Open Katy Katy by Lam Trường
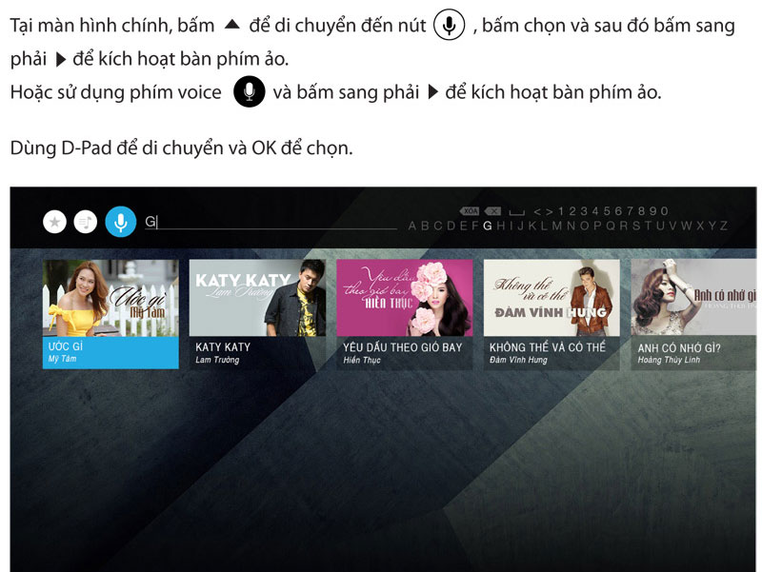762x572 pixels. pyautogui.click(x=257, y=314)
